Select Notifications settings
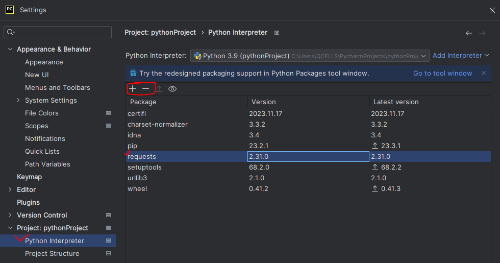The image size is (500, 263). [x=45, y=138]
